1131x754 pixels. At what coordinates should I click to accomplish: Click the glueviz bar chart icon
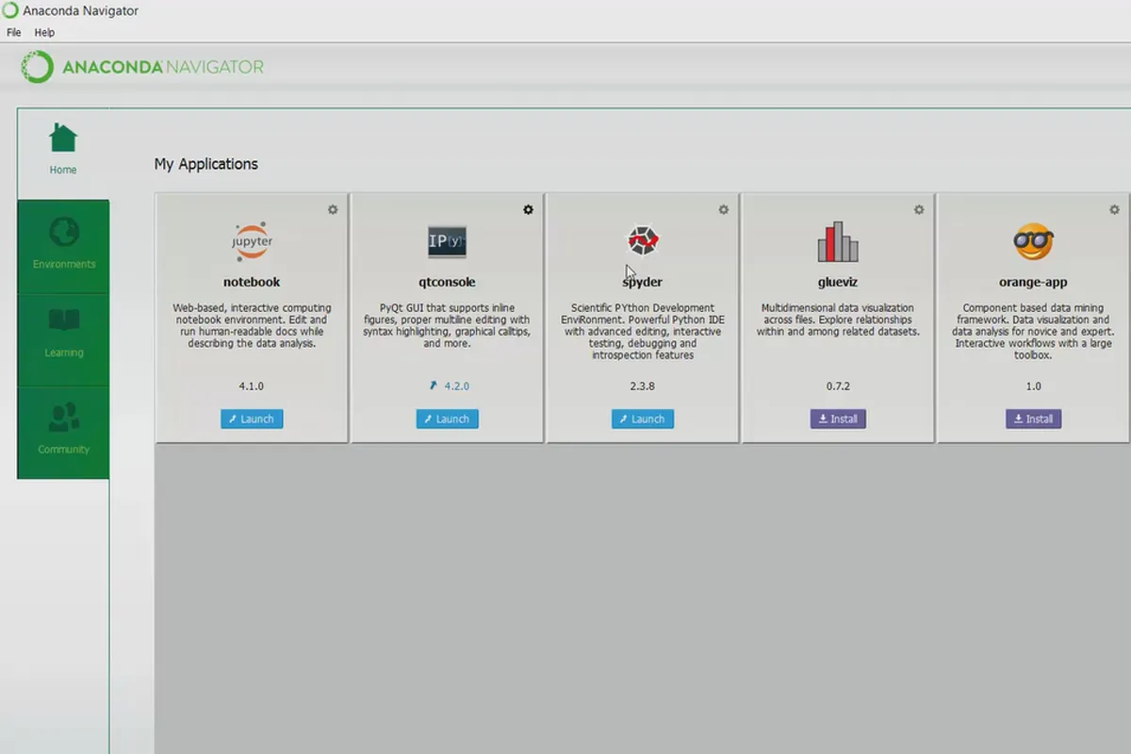[838, 242]
